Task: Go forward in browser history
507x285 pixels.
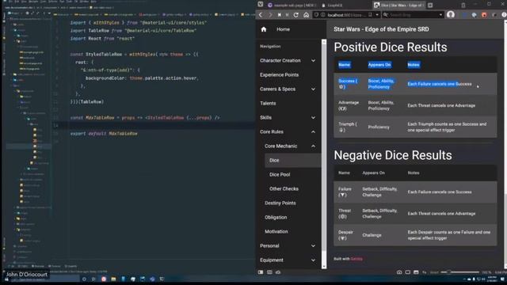Action: coord(270,15)
